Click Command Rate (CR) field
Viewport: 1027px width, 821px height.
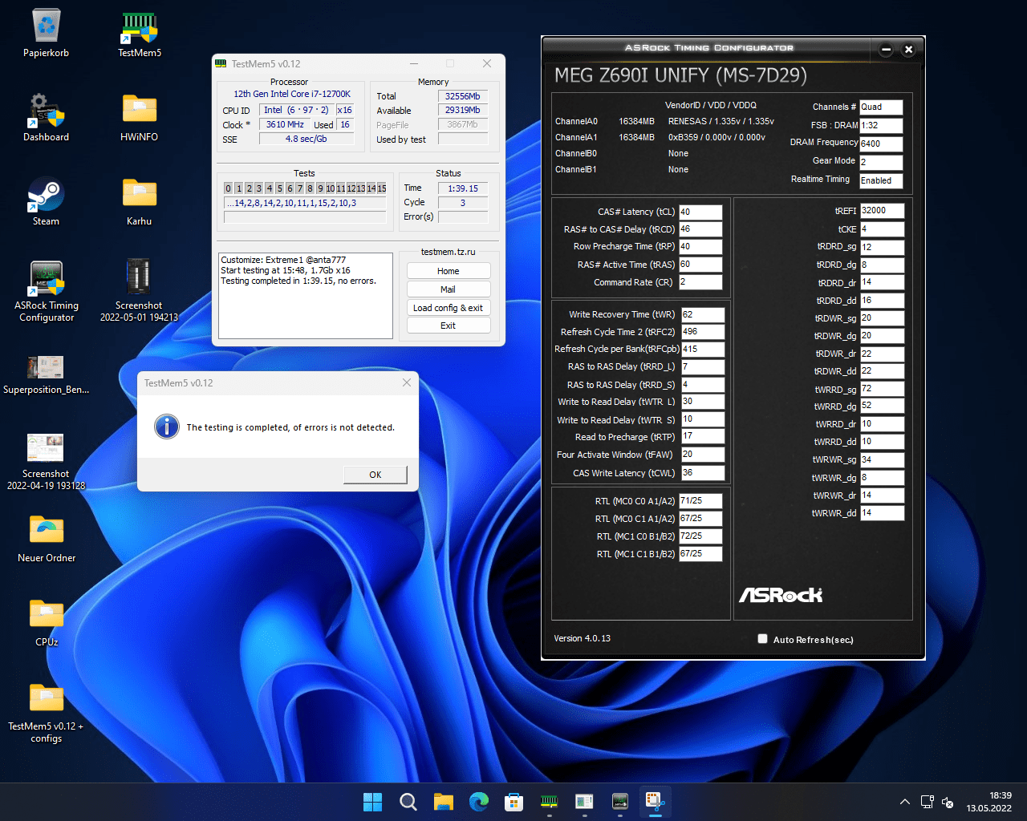click(x=700, y=282)
